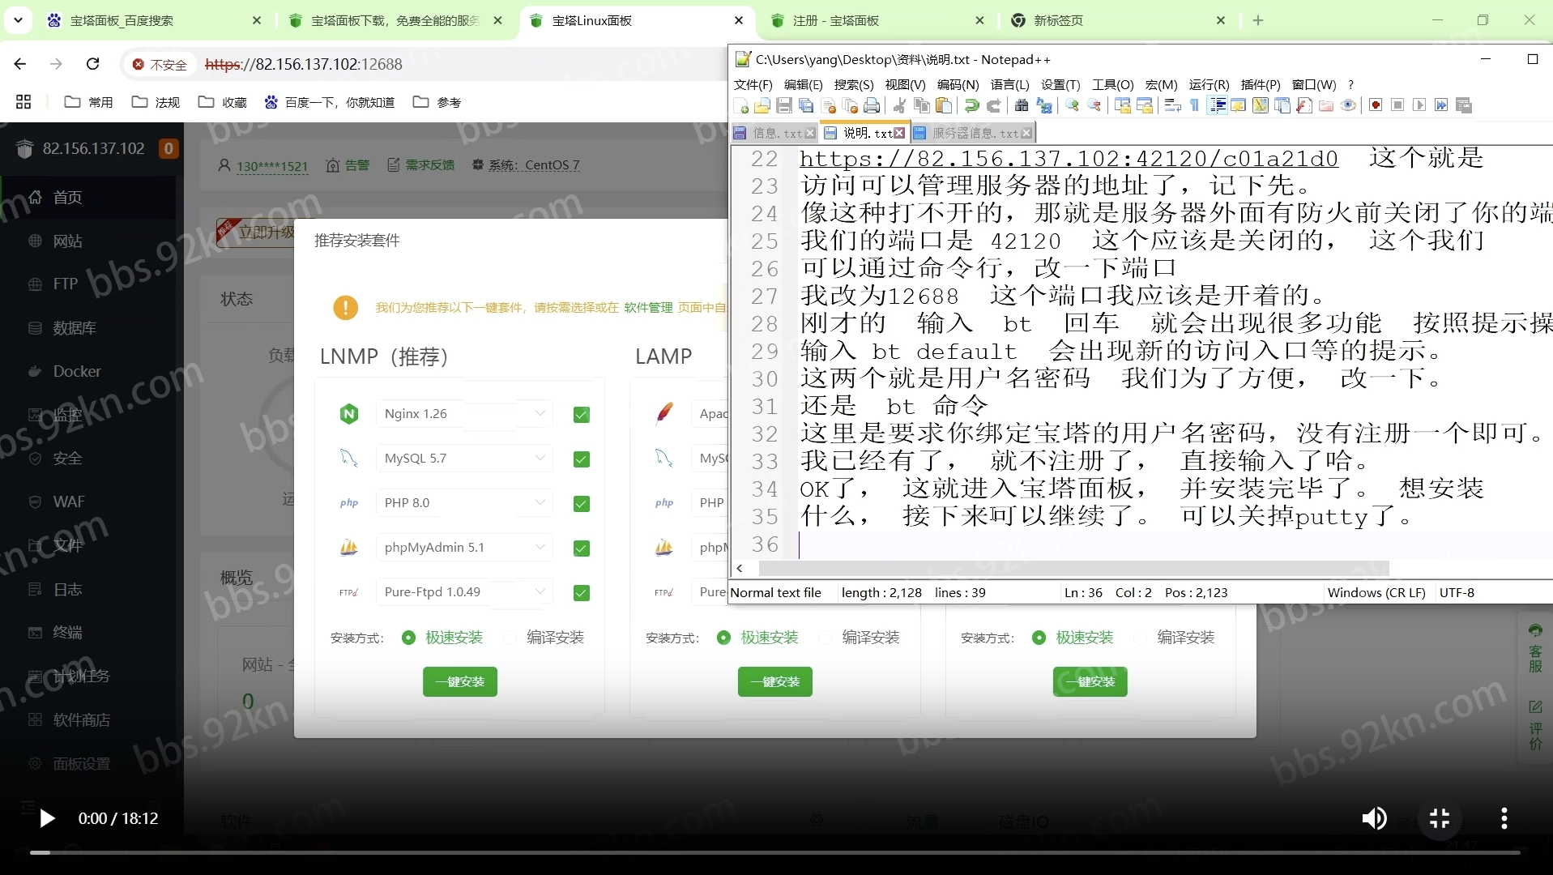Click the Monitoring eye icon in Notepad++
This screenshot has width=1553, height=875.
1348,105
